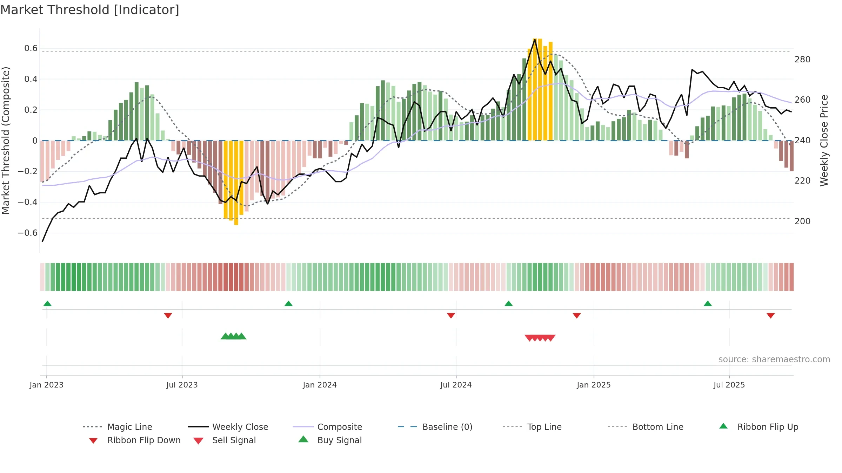Screen dimensions: 842x473
Task: Click the Jan 2025 x-axis label
Action: coord(594,385)
